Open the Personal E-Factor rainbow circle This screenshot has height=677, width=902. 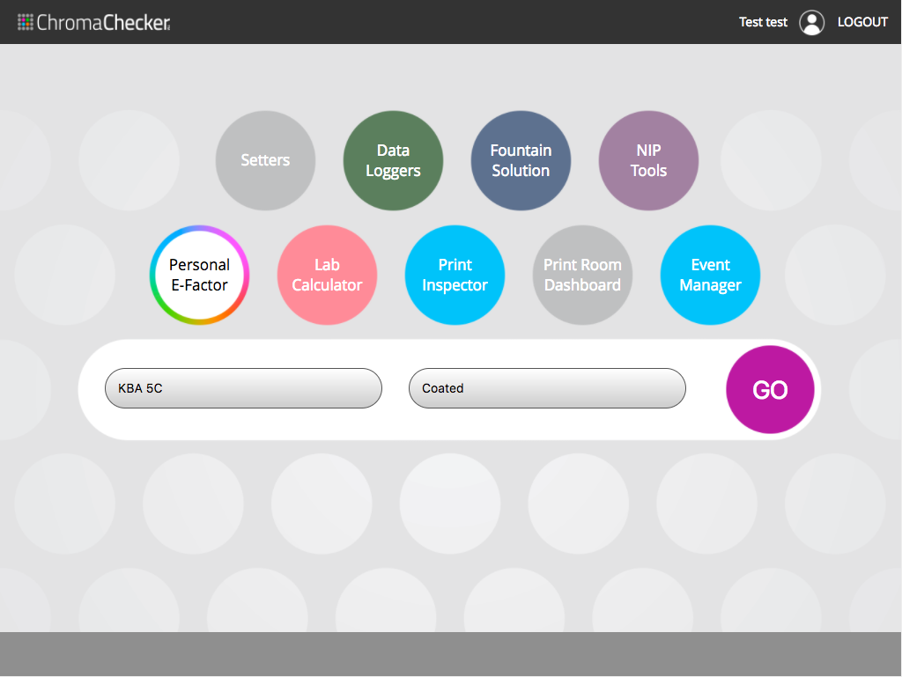click(199, 275)
